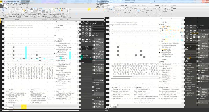The height and width of the screenshot is (112, 209).
Task: Toggle the DDTL field checkbox
Action: (94, 45)
